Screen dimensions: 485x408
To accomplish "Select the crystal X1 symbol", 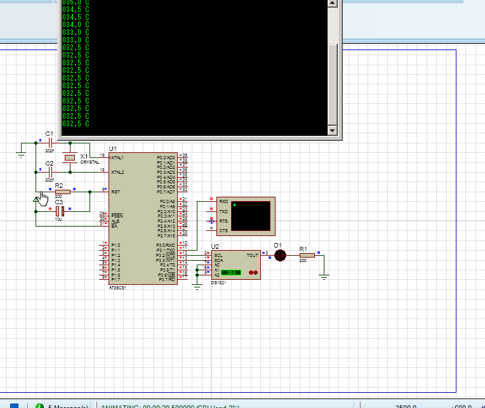I will tap(70, 157).
